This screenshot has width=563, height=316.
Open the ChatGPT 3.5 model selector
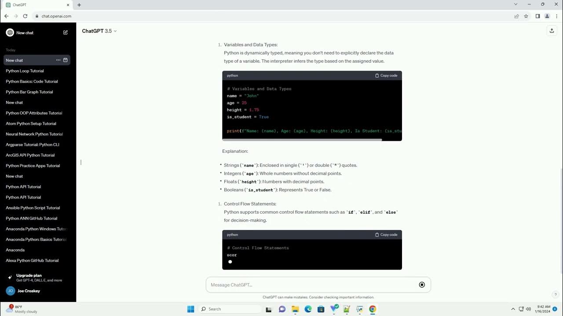point(99,31)
